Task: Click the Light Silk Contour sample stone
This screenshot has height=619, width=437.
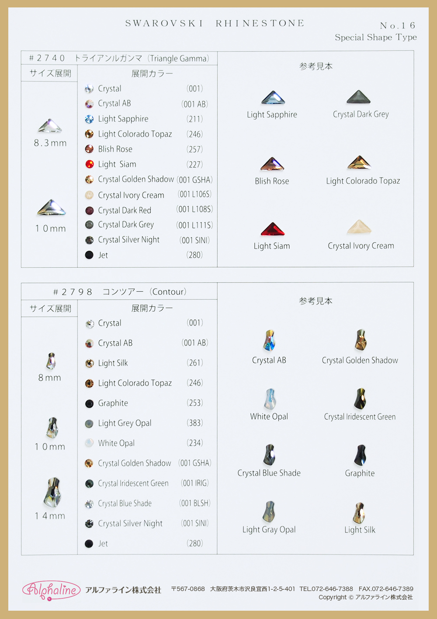Action: pyautogui.click(x=359, y=513)
